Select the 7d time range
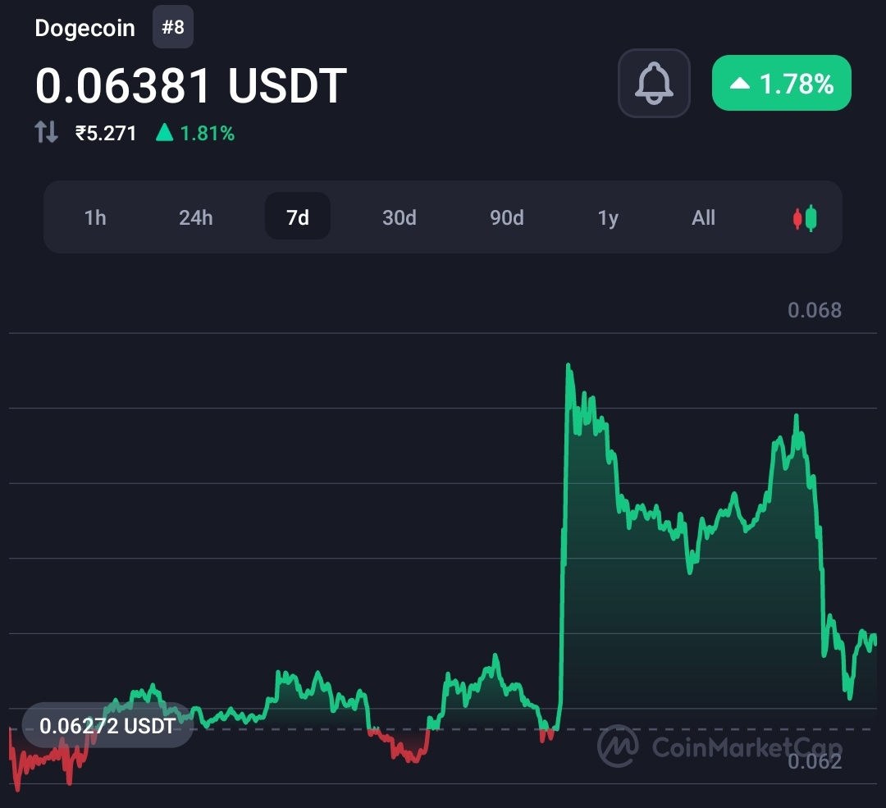The width and height of the screenshot is (886, 808). pos(298,217)
